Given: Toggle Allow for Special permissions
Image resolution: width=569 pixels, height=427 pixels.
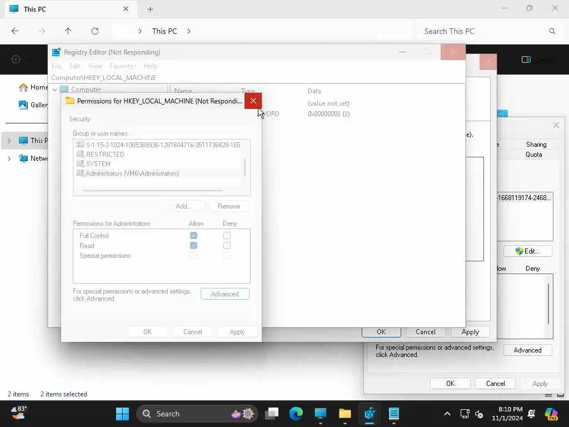Looking at the screenshot, I should click(193, 256).
